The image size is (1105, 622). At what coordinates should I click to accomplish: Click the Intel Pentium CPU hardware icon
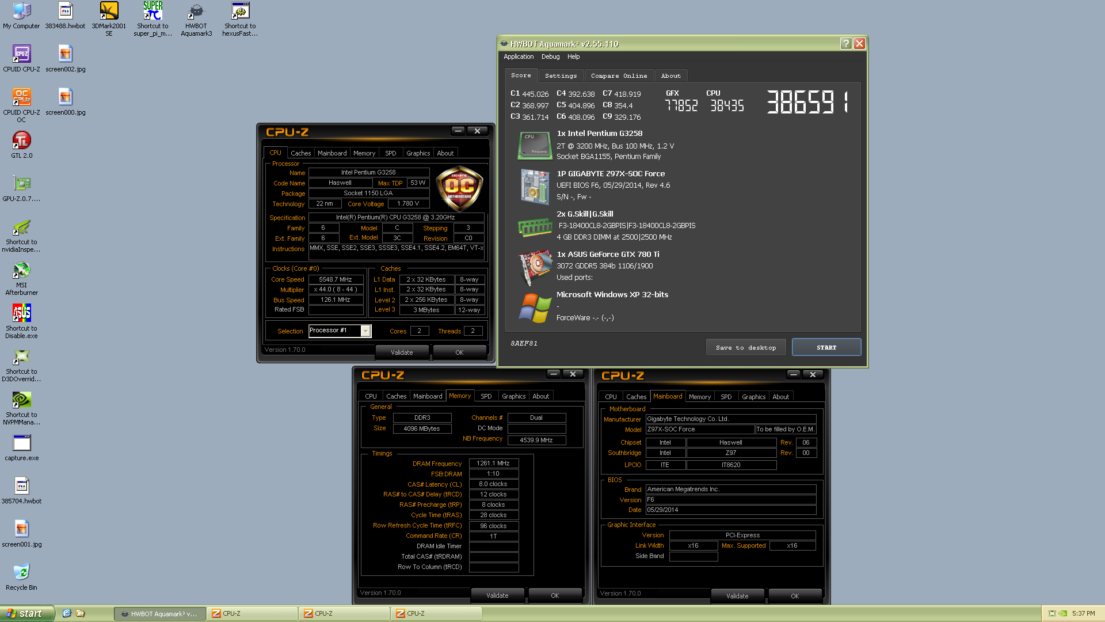click(535, 146)
